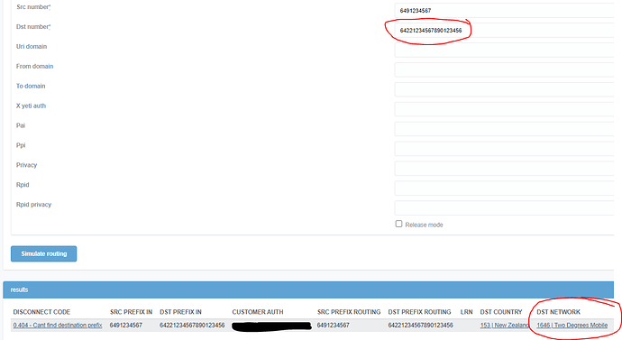Click the Pai input field
The height and width of the screenshot is (340, 622).
[504, 129]
